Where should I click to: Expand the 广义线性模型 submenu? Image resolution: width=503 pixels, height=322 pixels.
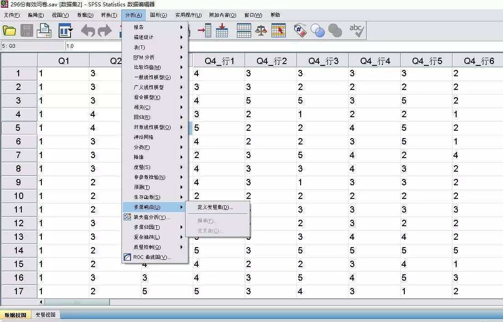155,87
